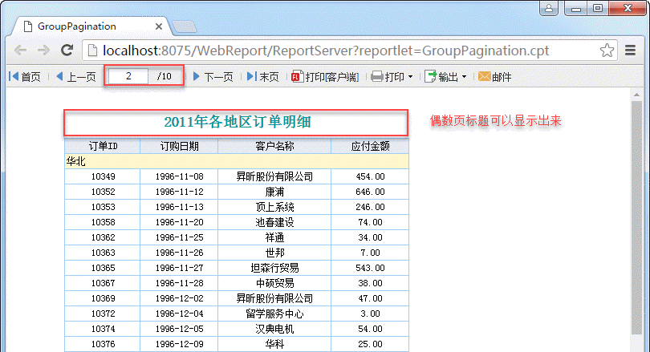Open the Chrome hamburger menu
The width and height of the screenshot is (650, 352).
[x=631, y=51]
